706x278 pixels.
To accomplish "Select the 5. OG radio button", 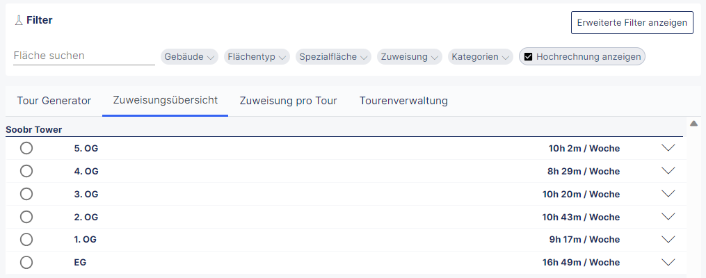I will coord(26,148).
